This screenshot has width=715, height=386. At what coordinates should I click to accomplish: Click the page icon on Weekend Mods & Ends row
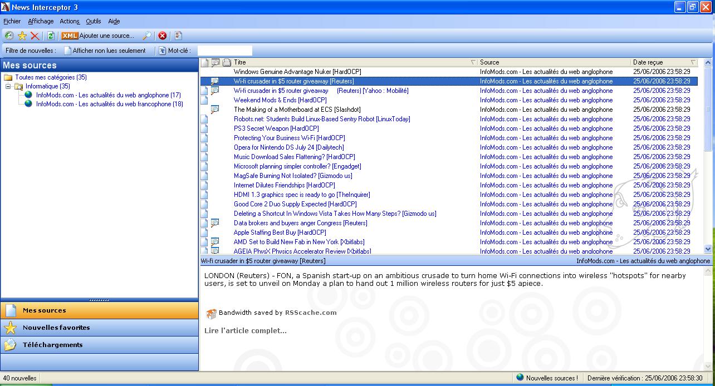click(204, 100)
